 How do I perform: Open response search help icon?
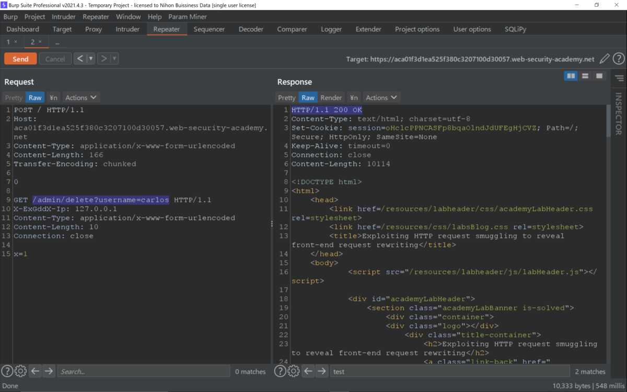(281, 371)
